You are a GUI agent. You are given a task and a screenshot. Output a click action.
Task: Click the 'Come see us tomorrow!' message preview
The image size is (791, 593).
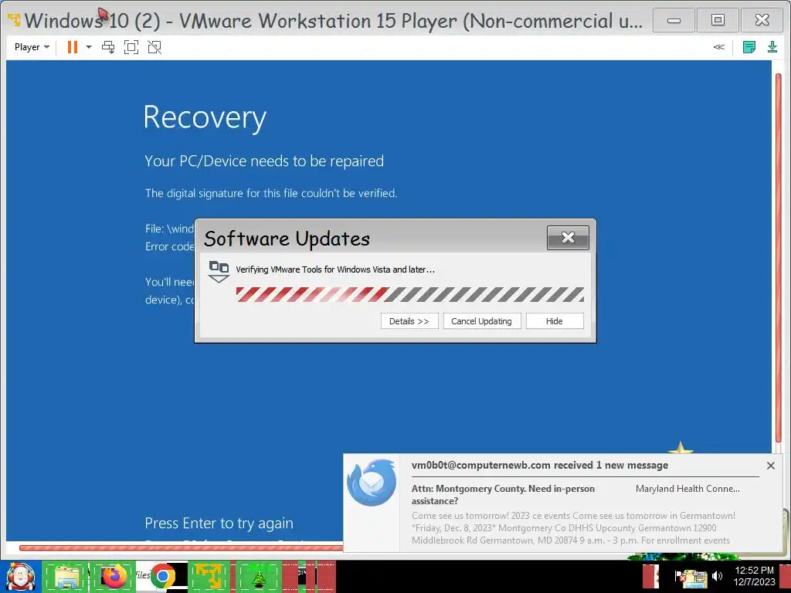pos(573,528)
